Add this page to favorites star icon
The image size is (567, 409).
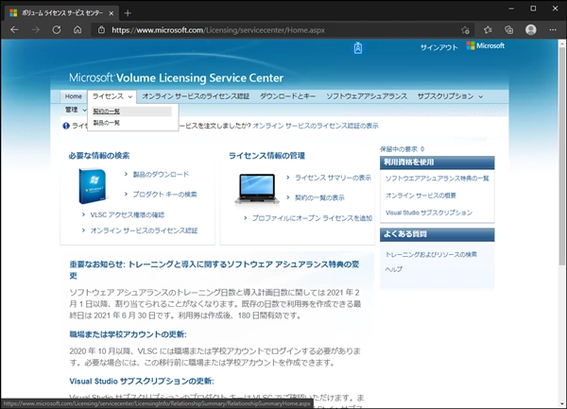[465, 30]
